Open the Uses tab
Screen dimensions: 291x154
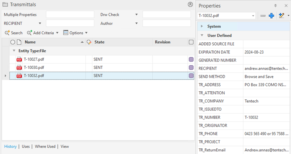[x=26, y=147]
